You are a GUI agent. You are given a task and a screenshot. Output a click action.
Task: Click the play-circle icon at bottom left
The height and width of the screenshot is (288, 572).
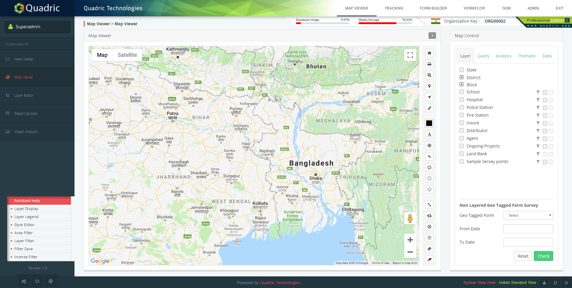click(51, 281)
